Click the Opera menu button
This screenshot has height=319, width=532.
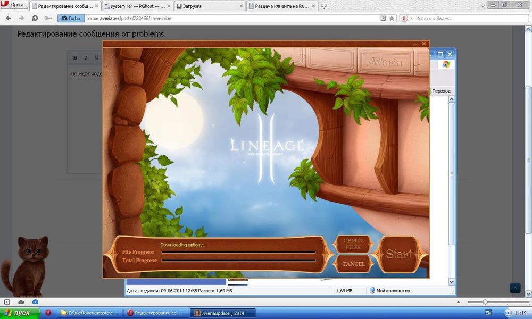[13, 5]
